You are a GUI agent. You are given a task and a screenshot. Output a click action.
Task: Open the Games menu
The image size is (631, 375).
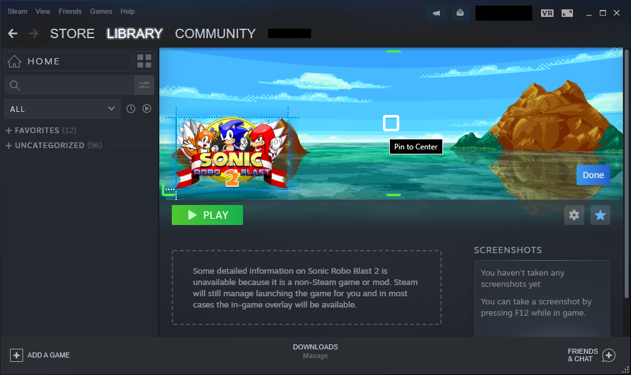click(101, 11)
